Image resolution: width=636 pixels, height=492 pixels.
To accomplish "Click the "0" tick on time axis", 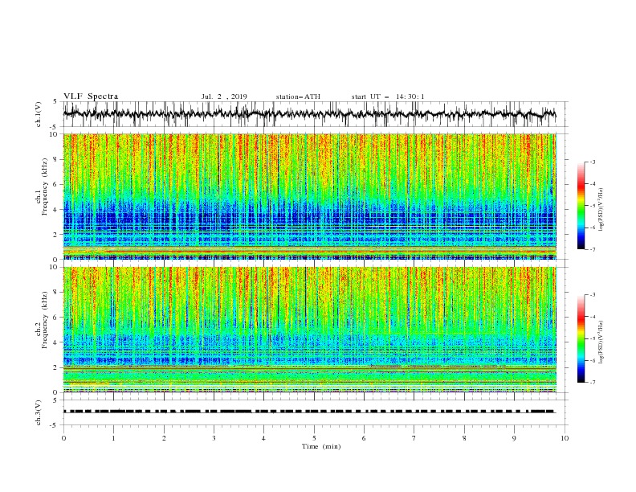I will pos(63,438).
